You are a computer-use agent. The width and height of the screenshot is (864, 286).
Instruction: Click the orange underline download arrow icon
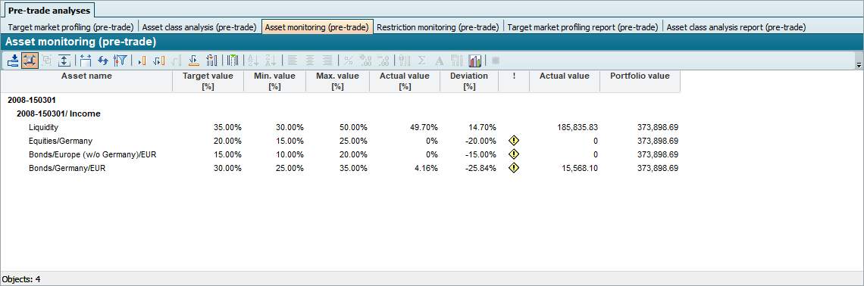point(193,61)
